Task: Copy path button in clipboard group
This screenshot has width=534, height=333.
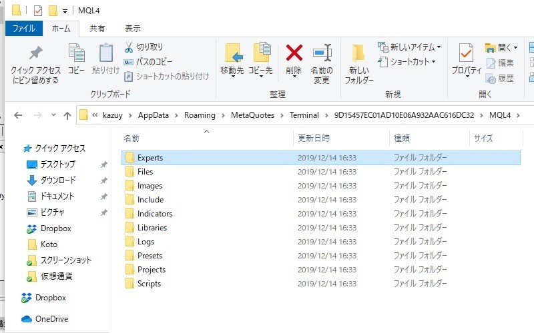Action: point(148,62)
